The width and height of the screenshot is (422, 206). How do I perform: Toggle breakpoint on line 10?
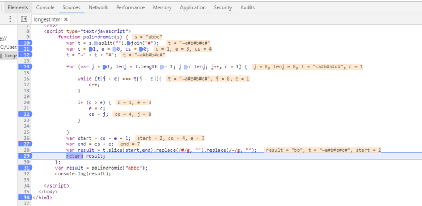click(25, 43)
